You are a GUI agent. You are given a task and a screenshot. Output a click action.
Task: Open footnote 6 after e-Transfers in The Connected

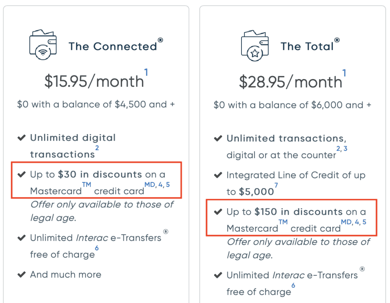97,248
